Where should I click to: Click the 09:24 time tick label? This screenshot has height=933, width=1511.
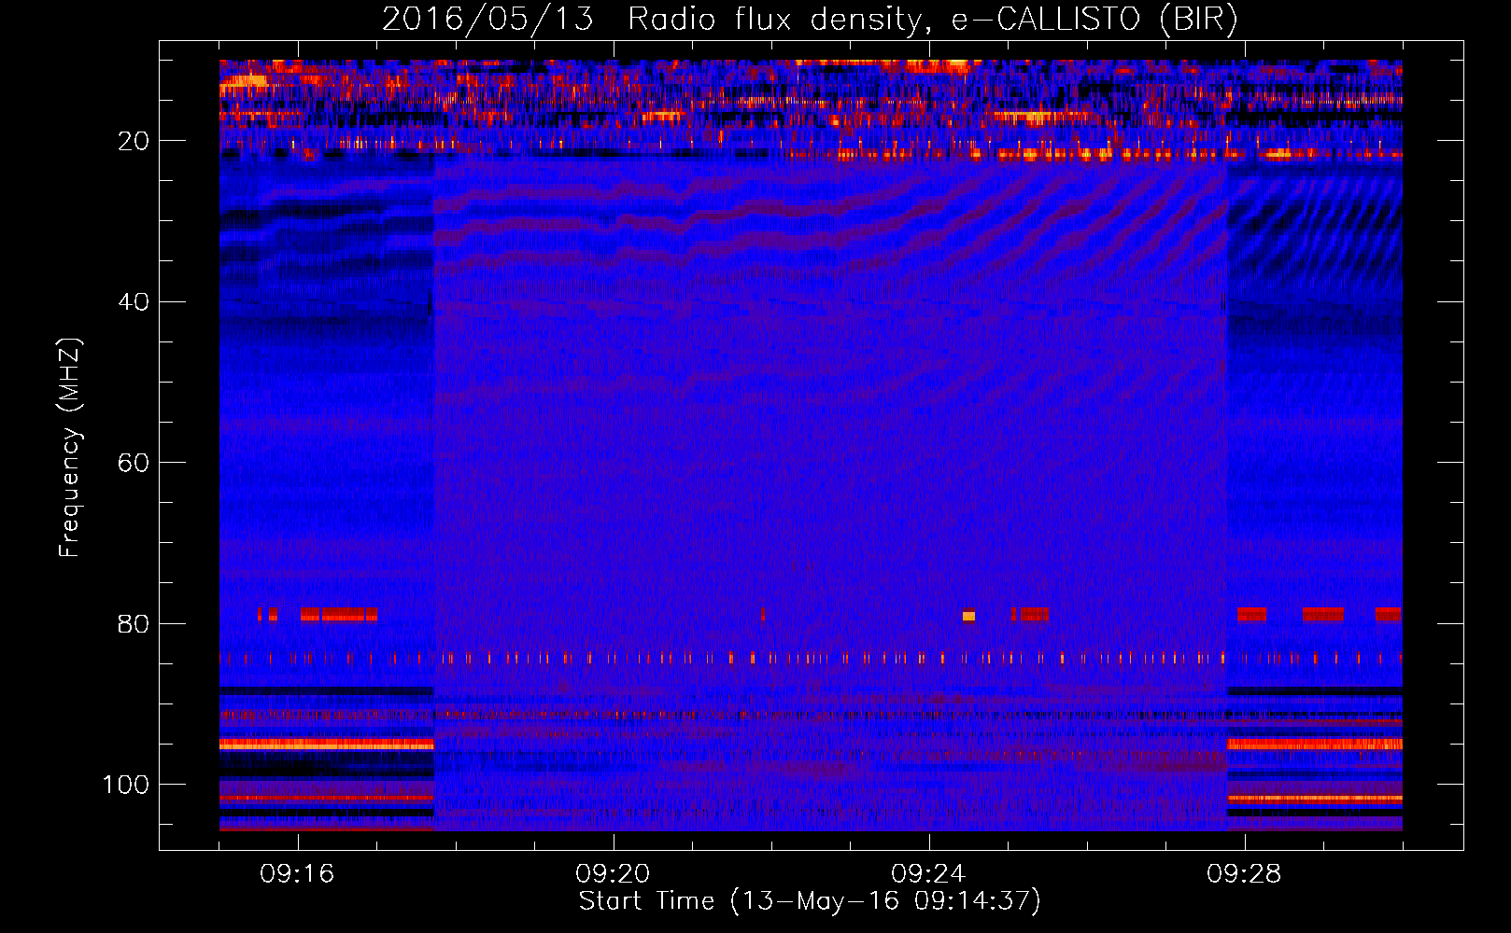point(928,874)
